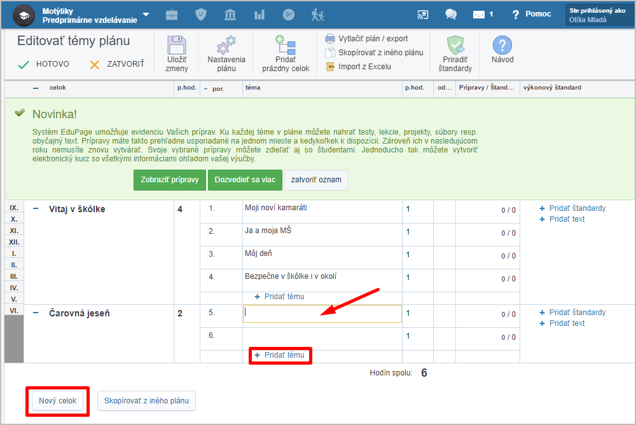The height and width of the screenshot is (425, 636).
Task: Click bottom Skopírovať z iného plánu button
Action: 146,401
